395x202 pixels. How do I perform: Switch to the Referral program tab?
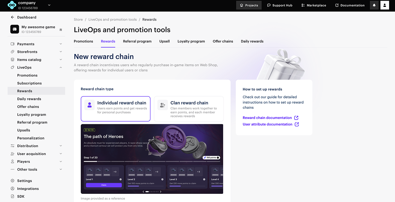point(137,41)
